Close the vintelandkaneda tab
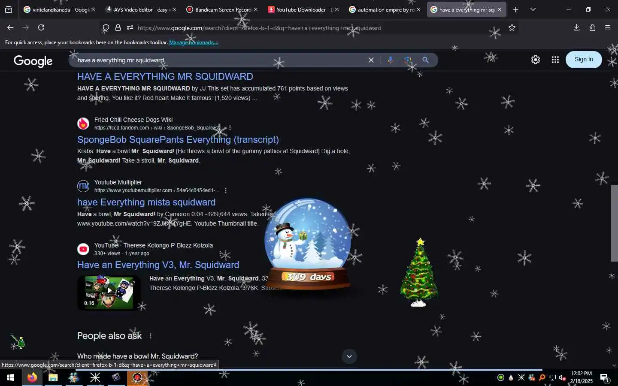 93,9
